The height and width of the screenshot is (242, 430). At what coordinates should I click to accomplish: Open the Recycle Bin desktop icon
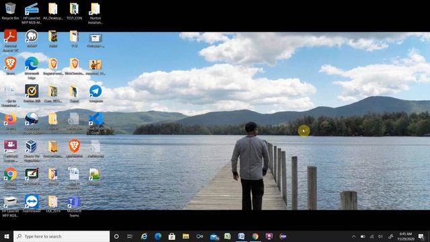pos(11,11)
